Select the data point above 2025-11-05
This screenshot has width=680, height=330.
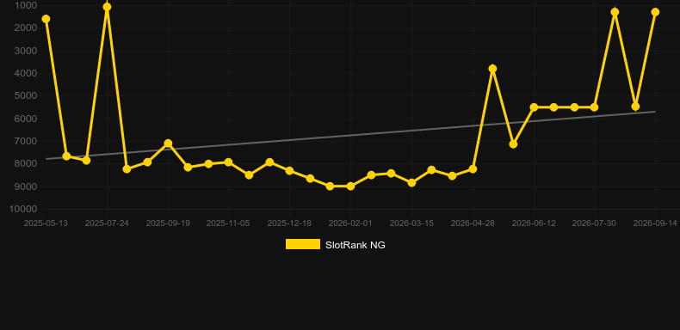click(228, 162)
